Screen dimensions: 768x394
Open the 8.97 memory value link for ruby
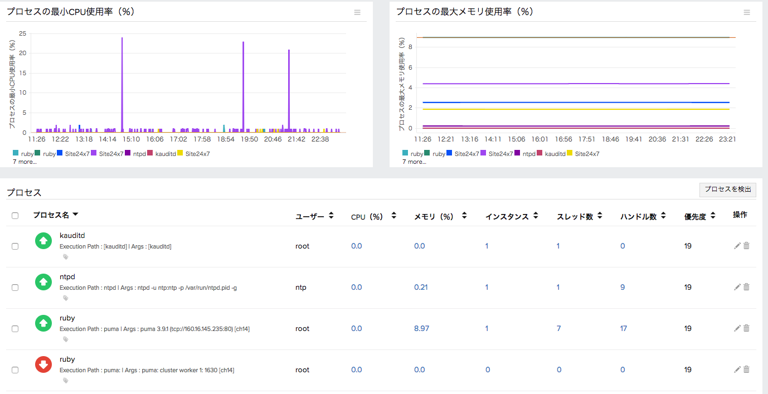pos(421,328)
